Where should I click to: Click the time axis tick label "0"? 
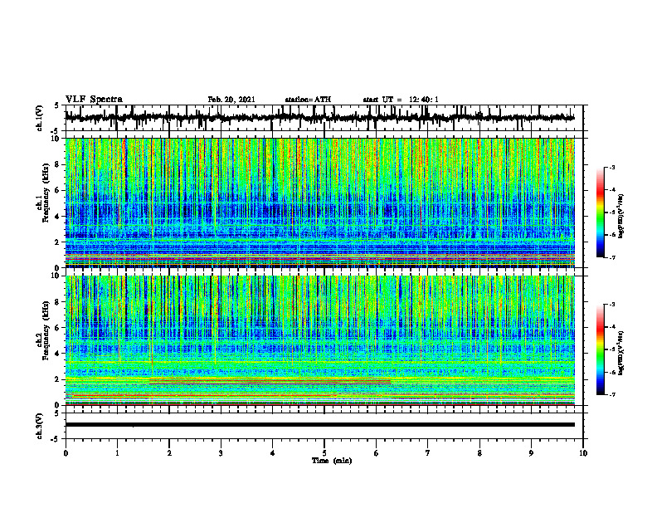coord(66,453)
